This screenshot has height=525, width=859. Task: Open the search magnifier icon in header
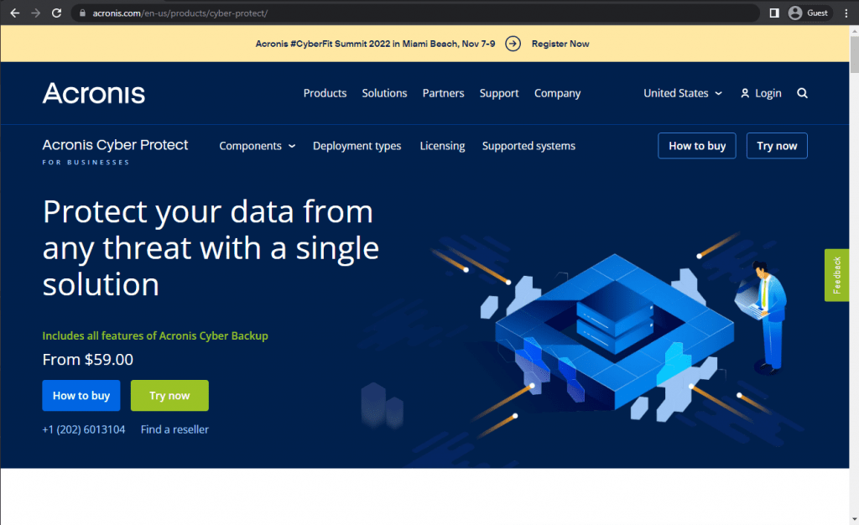pyautogui.click(x=802, y=93)
